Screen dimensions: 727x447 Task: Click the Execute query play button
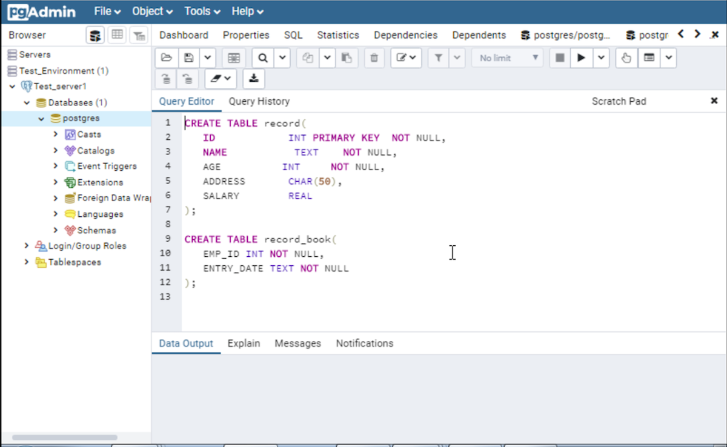581,58
